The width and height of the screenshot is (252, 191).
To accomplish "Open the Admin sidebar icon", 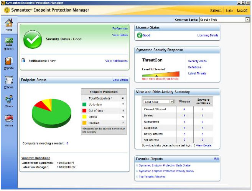I will pyautogui.click(x=9, y=119).
